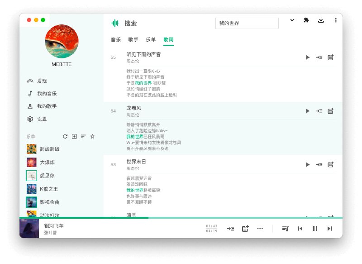
Task: Expand the chevron dropdown beside the search box
Action: [292, 20]
